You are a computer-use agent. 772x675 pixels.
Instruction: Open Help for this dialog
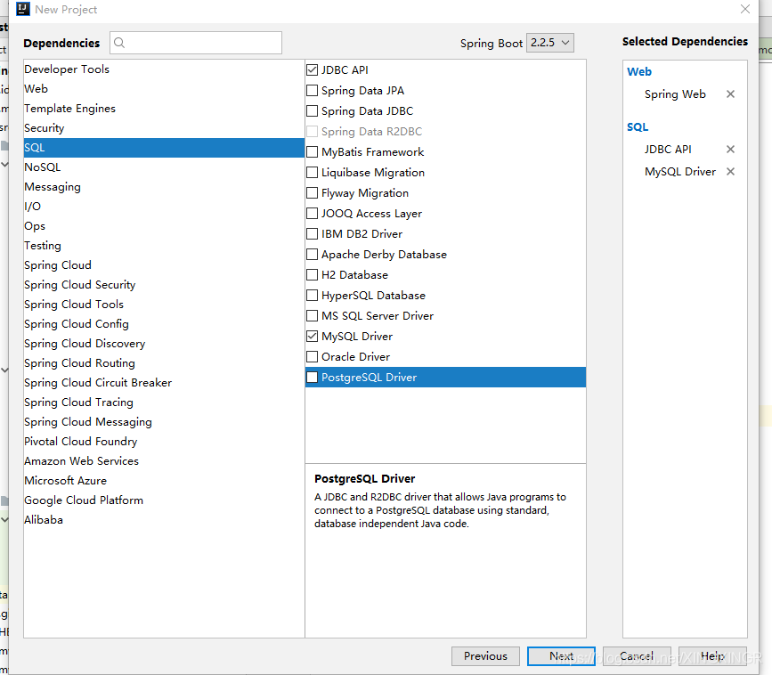(712, 656)
